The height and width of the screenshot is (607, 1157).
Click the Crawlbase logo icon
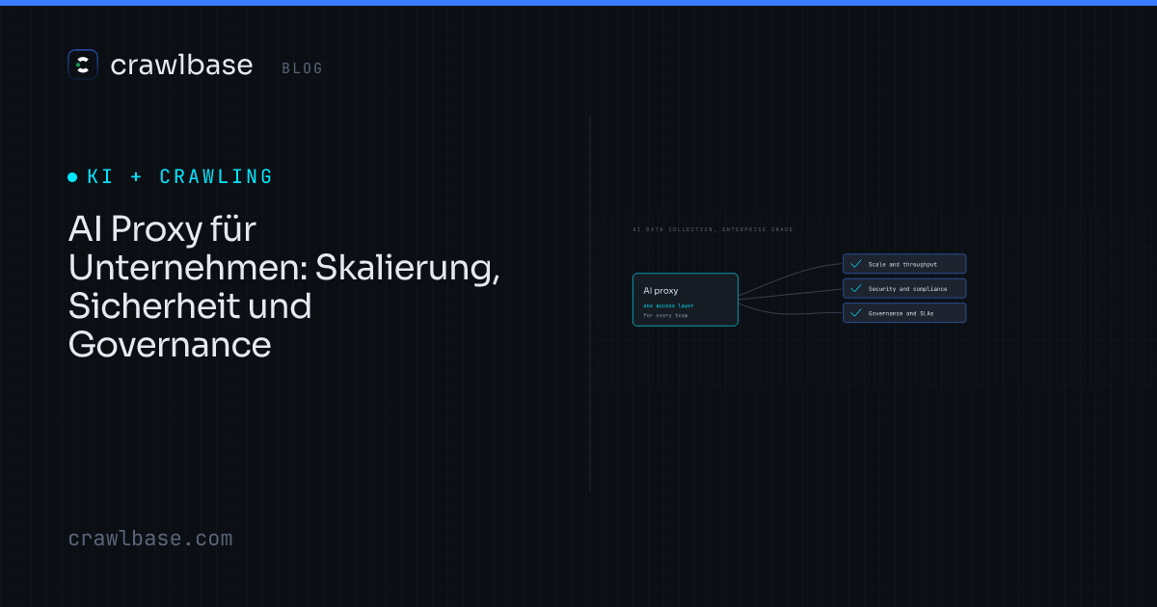click(x=83, y=65)
